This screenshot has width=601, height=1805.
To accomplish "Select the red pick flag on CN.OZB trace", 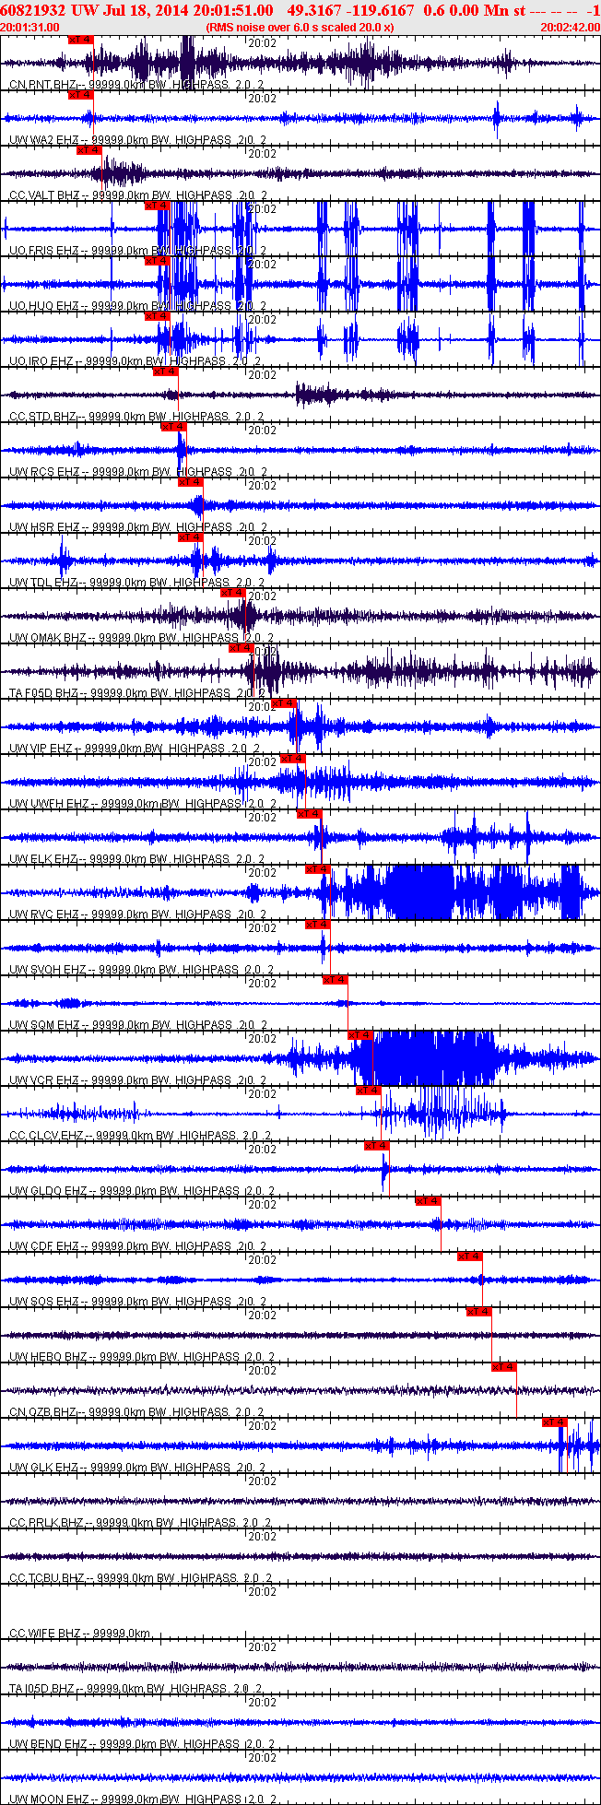I will 504,1366.
